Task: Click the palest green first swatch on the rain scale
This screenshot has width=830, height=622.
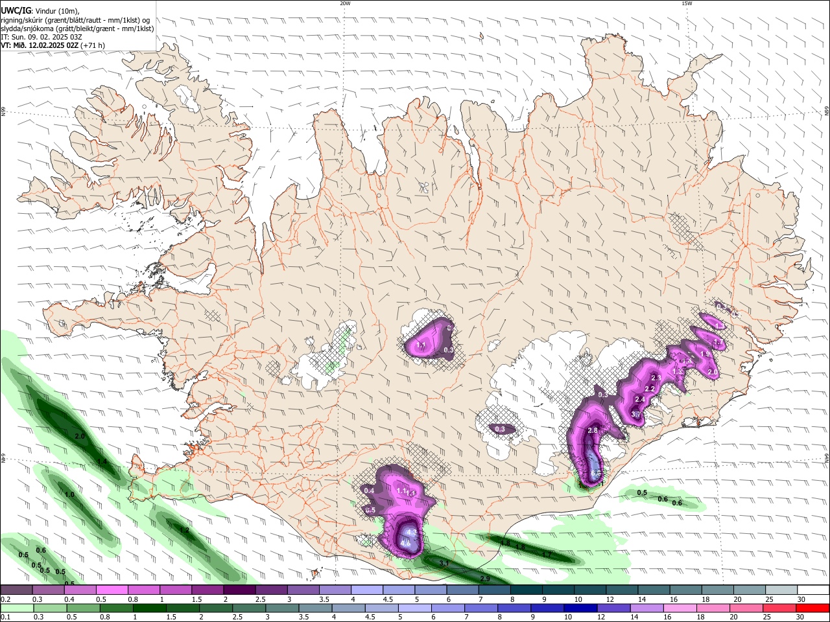Action: pyautogui.click(x=16, y=608)
